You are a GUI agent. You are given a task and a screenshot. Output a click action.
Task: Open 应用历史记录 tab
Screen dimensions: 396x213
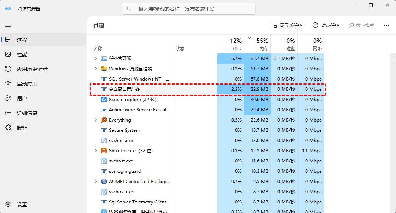[x=43, y=69]
